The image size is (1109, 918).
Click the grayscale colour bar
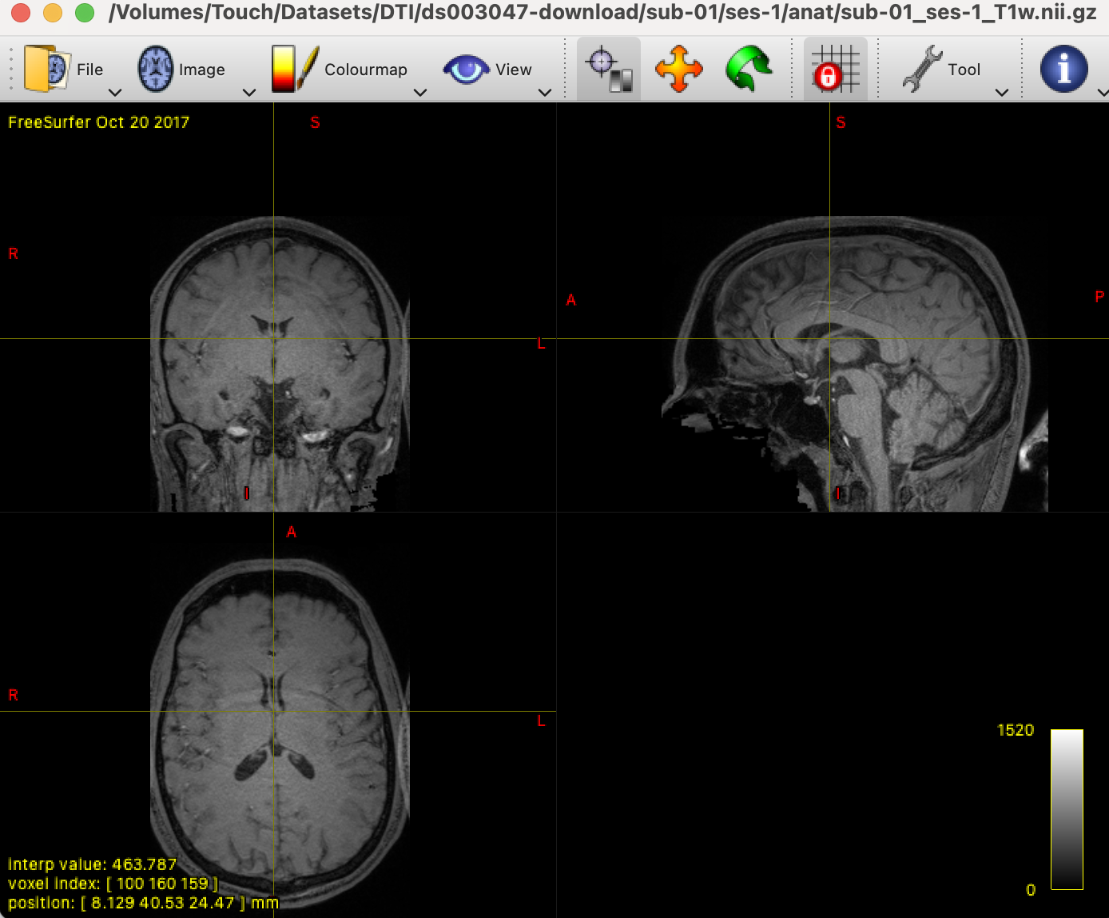tap(1067, 809)
